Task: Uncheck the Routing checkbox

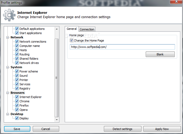Action: click(x=17, y=54)
